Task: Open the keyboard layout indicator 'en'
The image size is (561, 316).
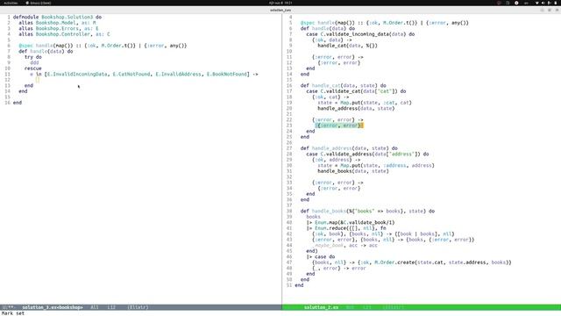Action: coord(526,3)
